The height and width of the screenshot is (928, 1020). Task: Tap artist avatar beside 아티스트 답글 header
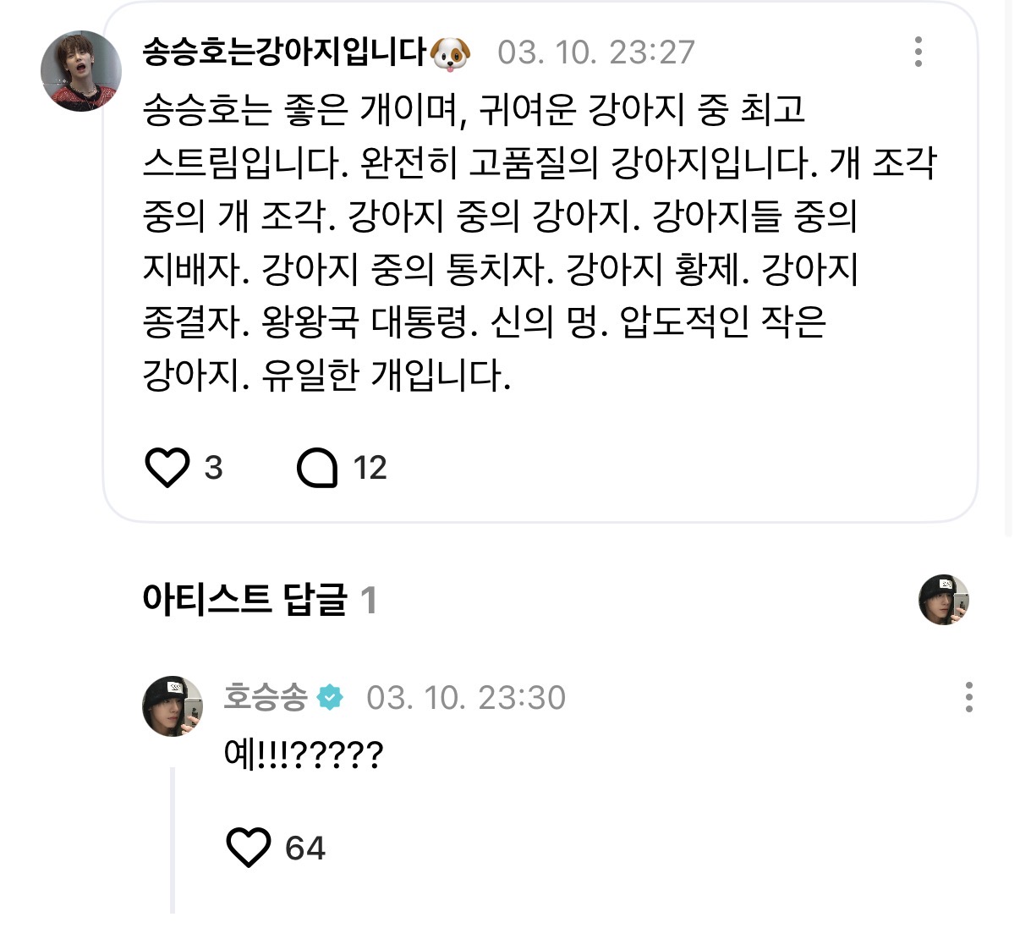944,600
